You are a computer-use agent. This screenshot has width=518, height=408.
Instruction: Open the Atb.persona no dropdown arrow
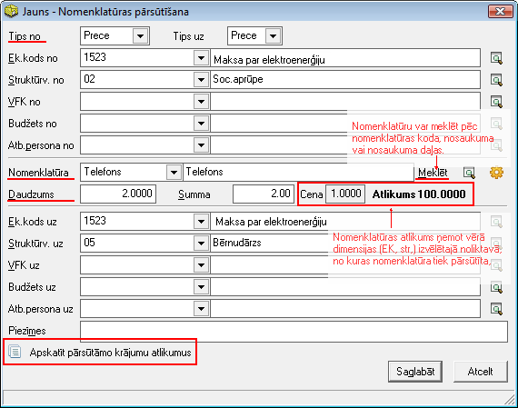(x=201, y=145)
